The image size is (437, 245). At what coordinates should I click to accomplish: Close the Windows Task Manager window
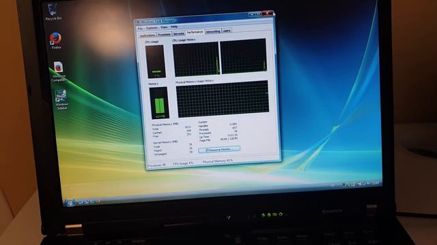[x=267, y=13]
